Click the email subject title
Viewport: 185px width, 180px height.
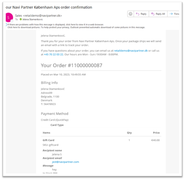(49, 7)
